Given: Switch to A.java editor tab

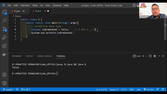Looking at the screenshot, I should point(19,11).
